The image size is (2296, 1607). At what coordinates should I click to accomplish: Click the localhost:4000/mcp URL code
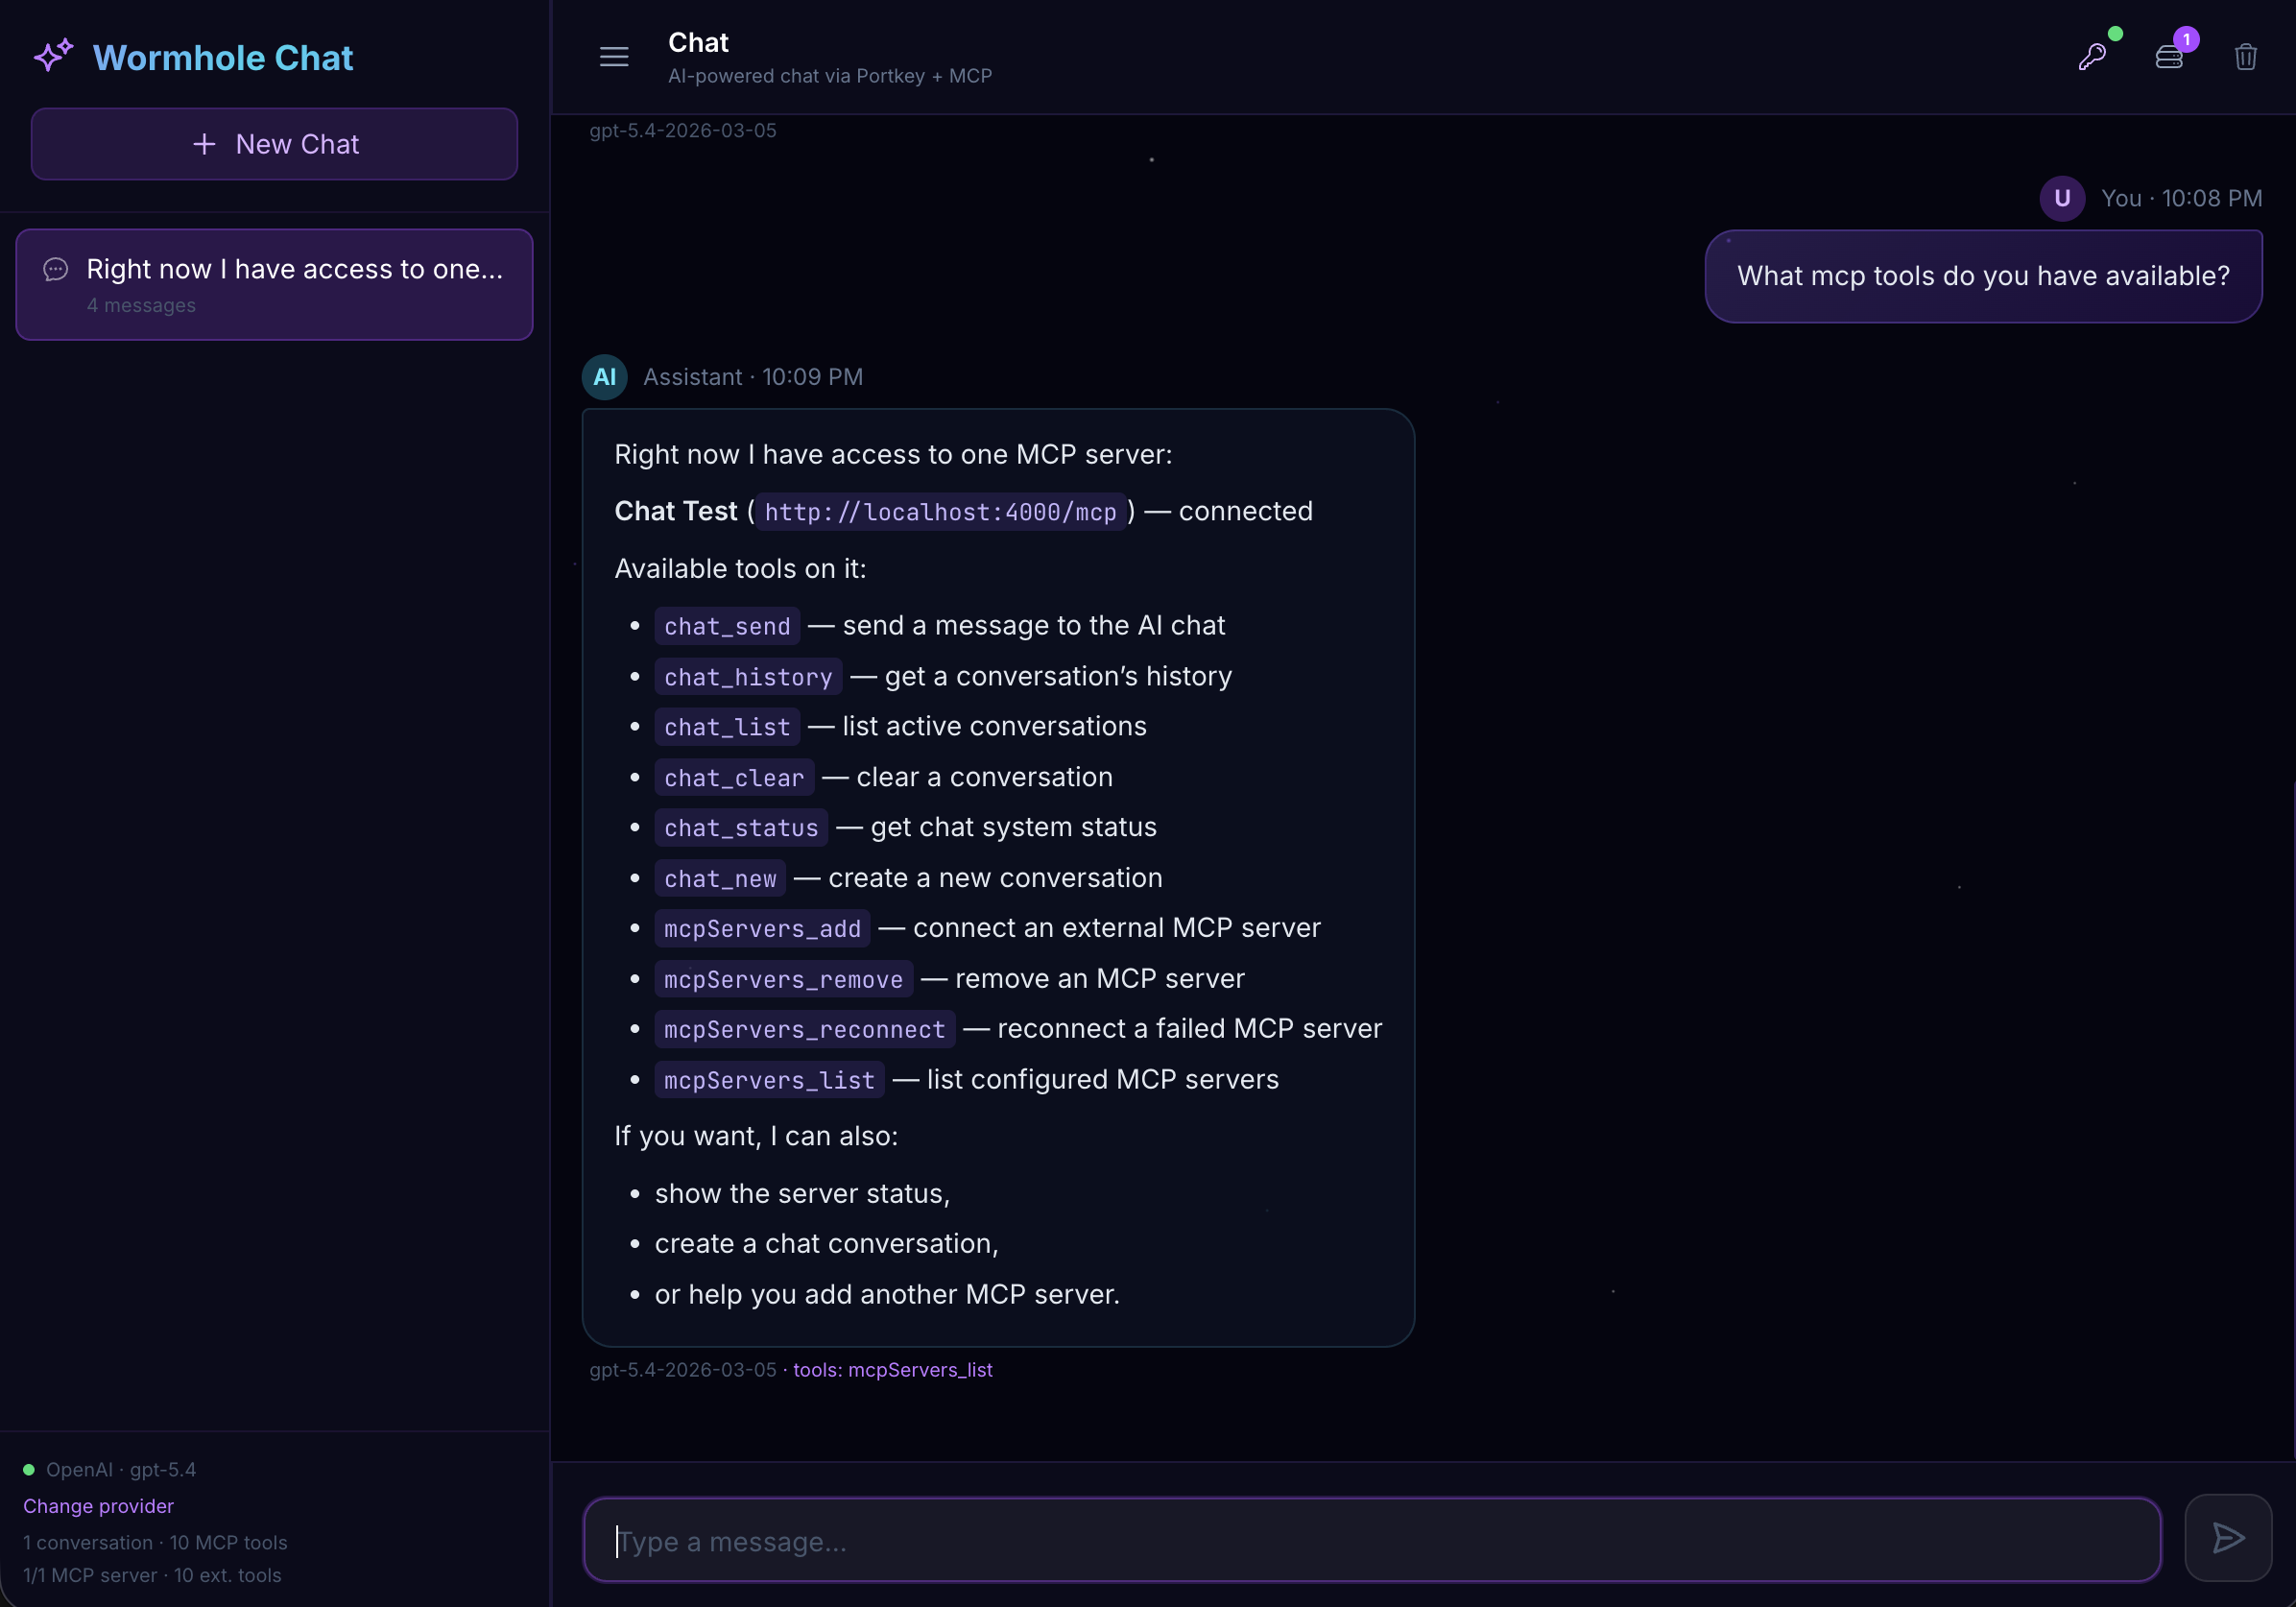940,512
